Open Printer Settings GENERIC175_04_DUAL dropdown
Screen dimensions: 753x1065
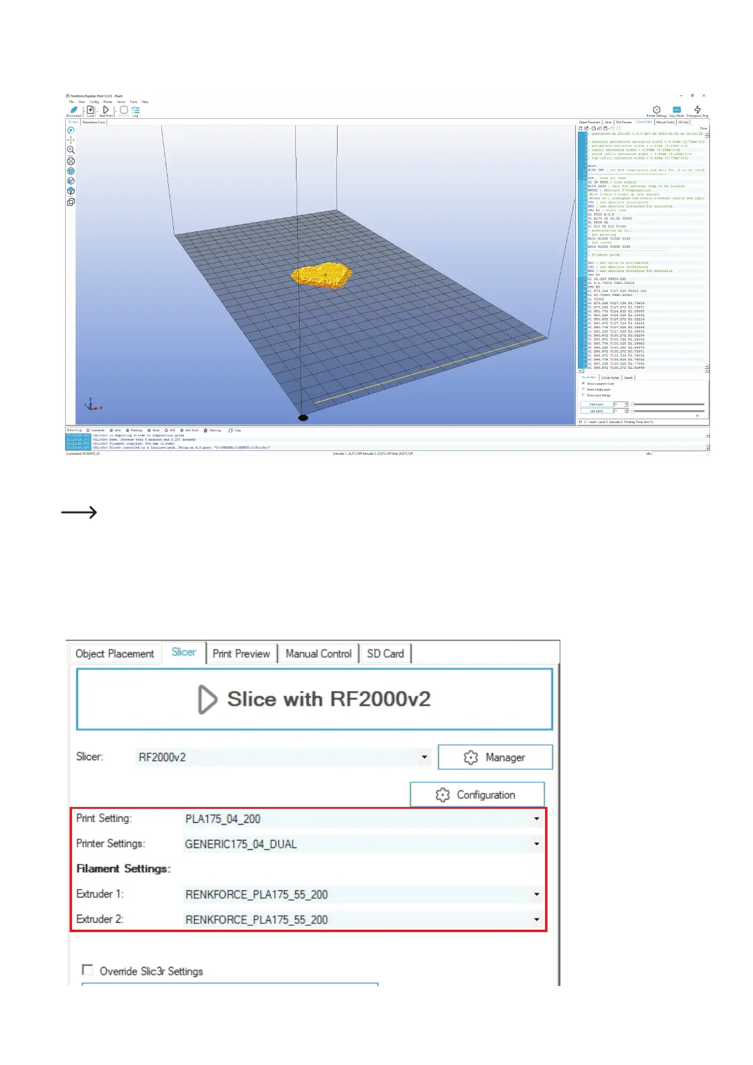[x=537, y=844]
